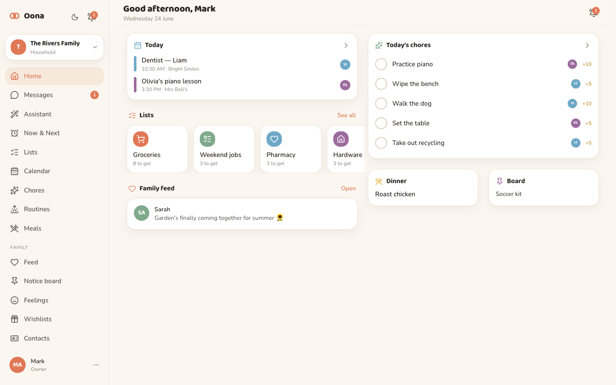
Task: Click the Pharmacy heart icon
Action: (274, 139)
